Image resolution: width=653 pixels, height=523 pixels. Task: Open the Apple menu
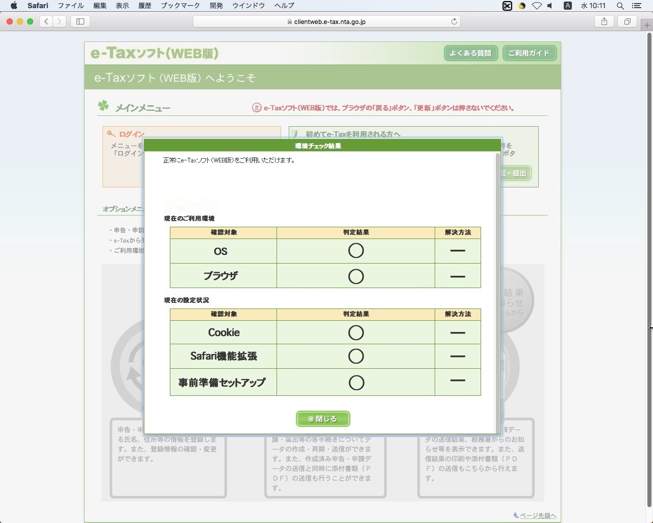(14, 6)
